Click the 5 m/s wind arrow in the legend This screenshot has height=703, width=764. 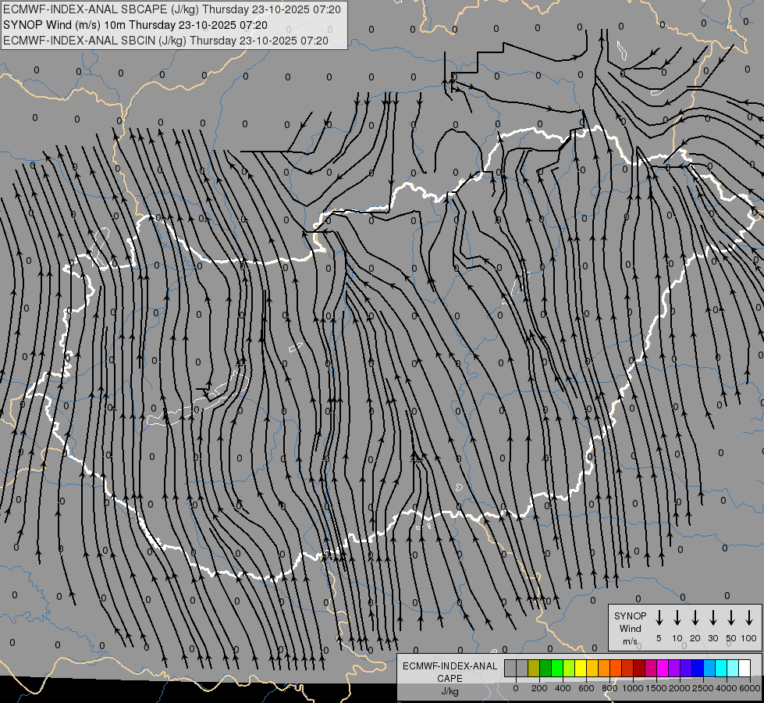[x=659, y=618]
